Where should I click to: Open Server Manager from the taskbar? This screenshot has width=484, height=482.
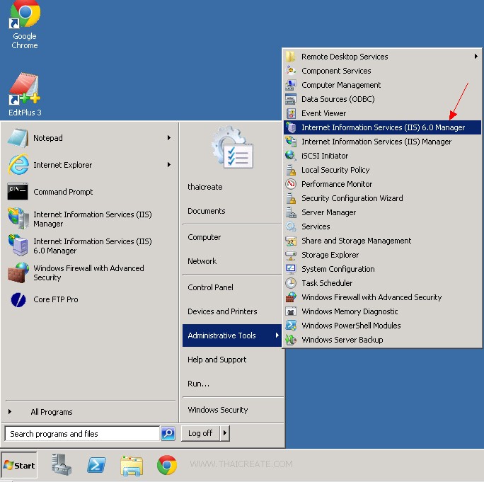click(62, 464)
